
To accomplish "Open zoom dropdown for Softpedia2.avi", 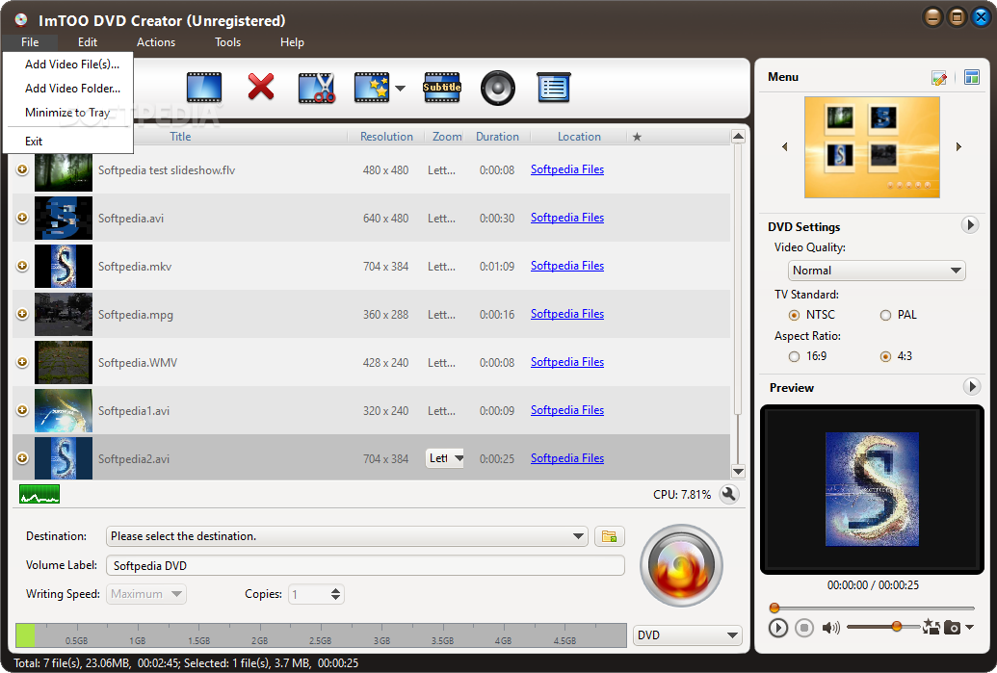I will click(x=444, y=458).
